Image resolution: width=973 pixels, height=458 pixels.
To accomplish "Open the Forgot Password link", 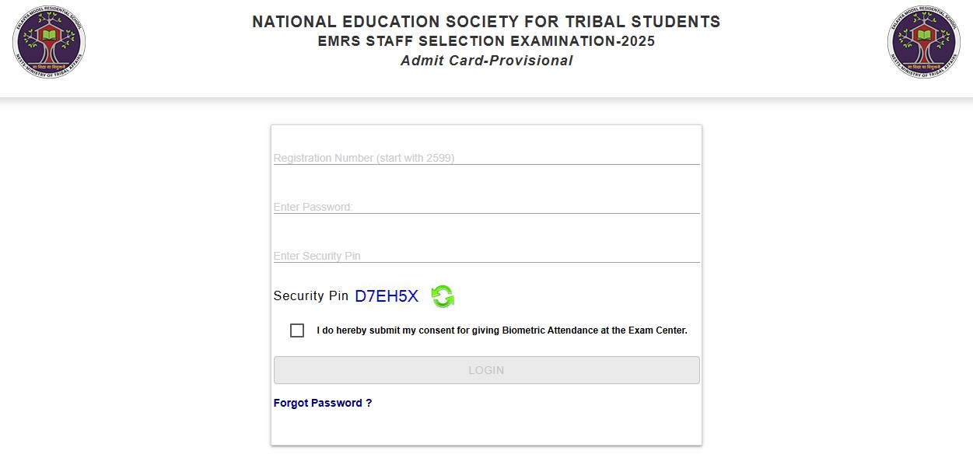I will click(322, 403).
